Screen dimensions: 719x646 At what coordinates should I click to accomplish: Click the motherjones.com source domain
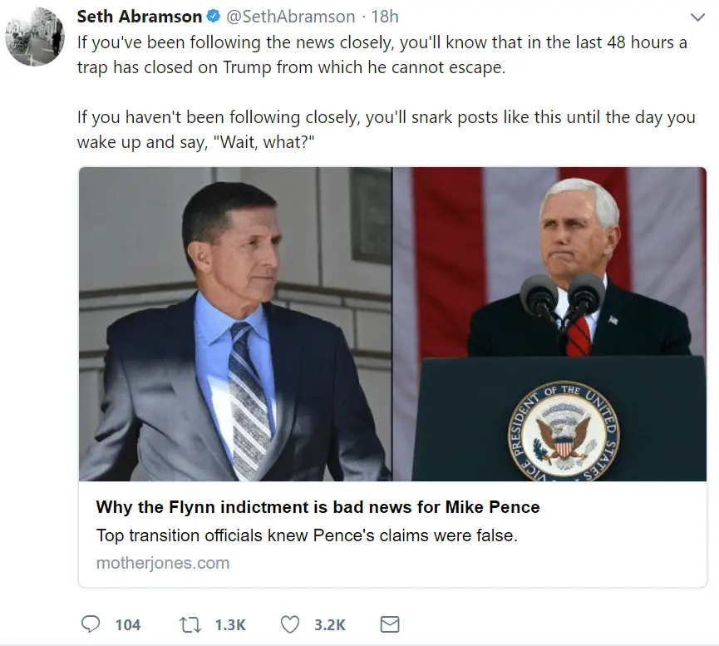tap(162, 563)
